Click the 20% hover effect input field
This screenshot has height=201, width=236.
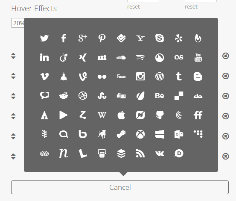pos(17,23)
